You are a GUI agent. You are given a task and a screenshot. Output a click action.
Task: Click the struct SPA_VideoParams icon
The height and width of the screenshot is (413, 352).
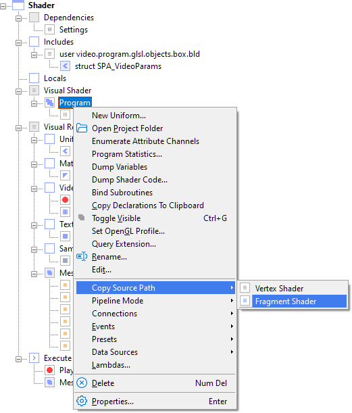(65, 66)
